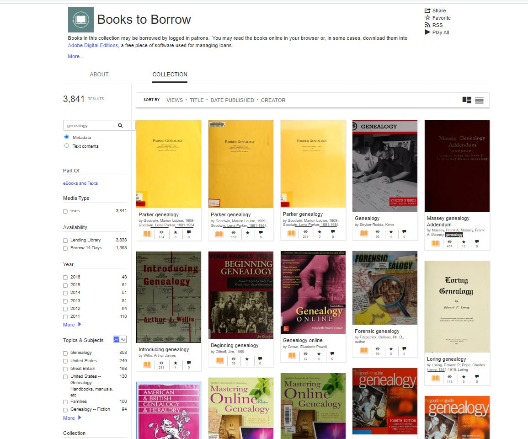528x439 pixels.
Task: Switch to tile grid view icon
Action: (x=467, y=100)
